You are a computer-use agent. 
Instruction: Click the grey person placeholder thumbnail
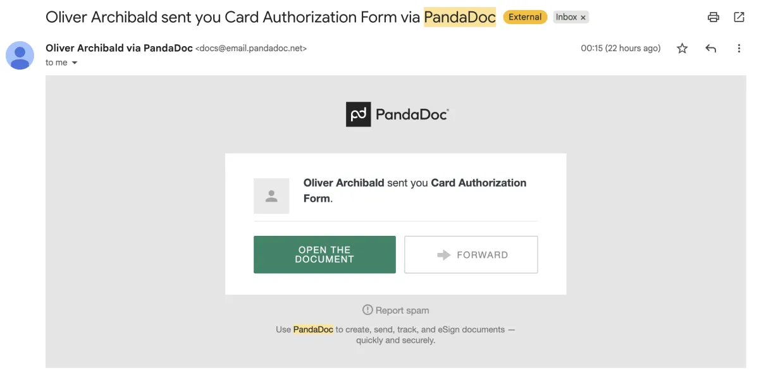pyautogui.click(x=271, y=196)
